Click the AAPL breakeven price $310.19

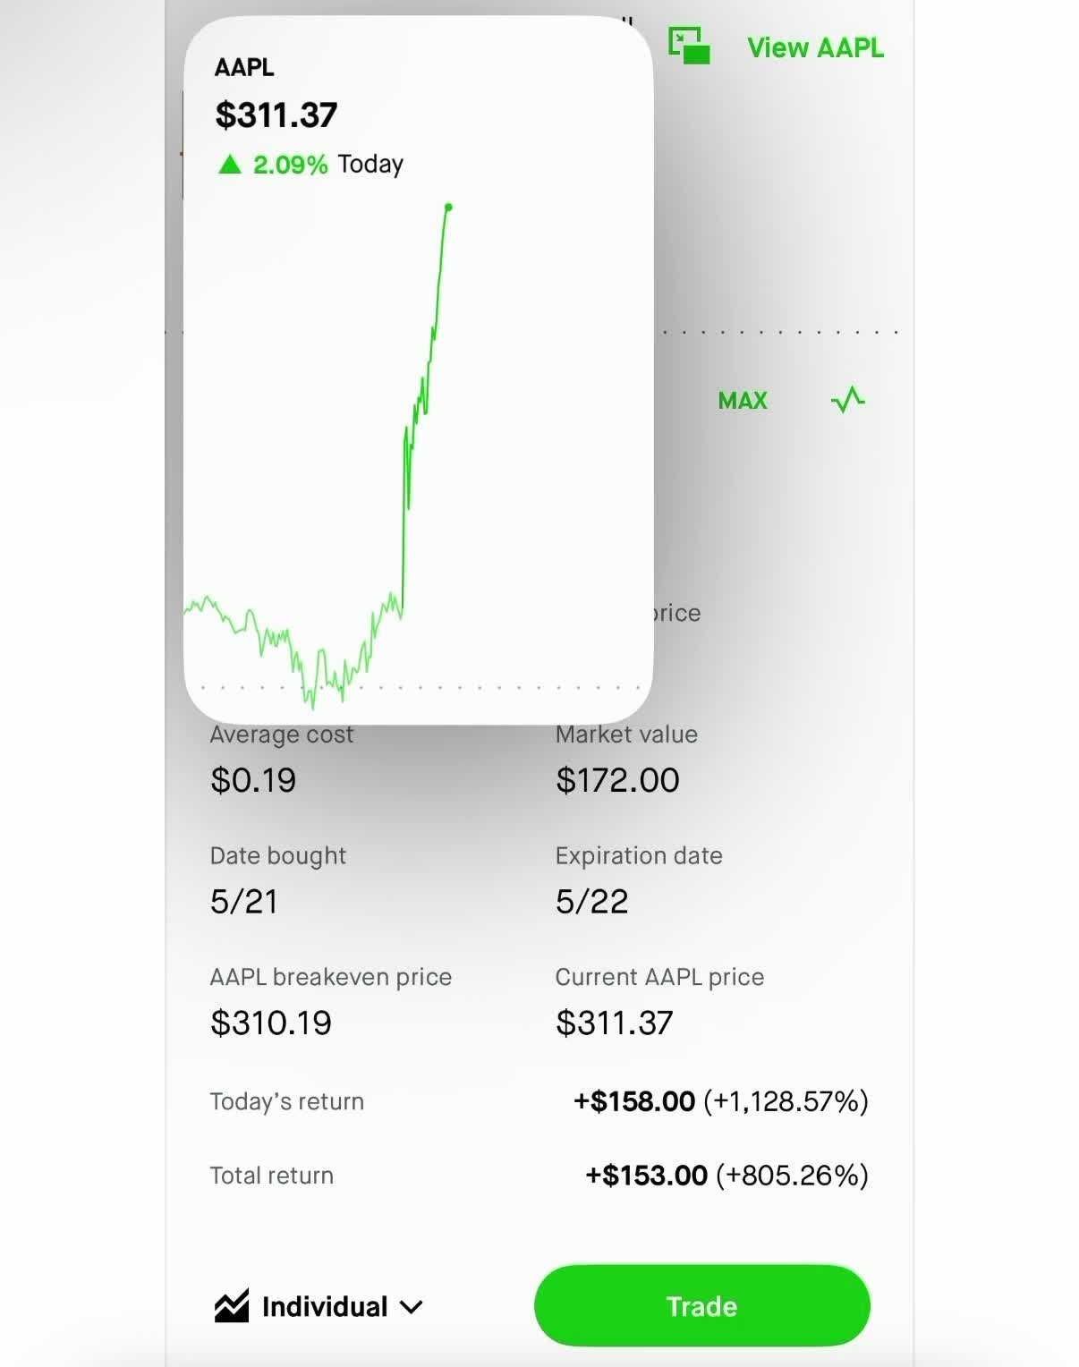coord(270,1023)
